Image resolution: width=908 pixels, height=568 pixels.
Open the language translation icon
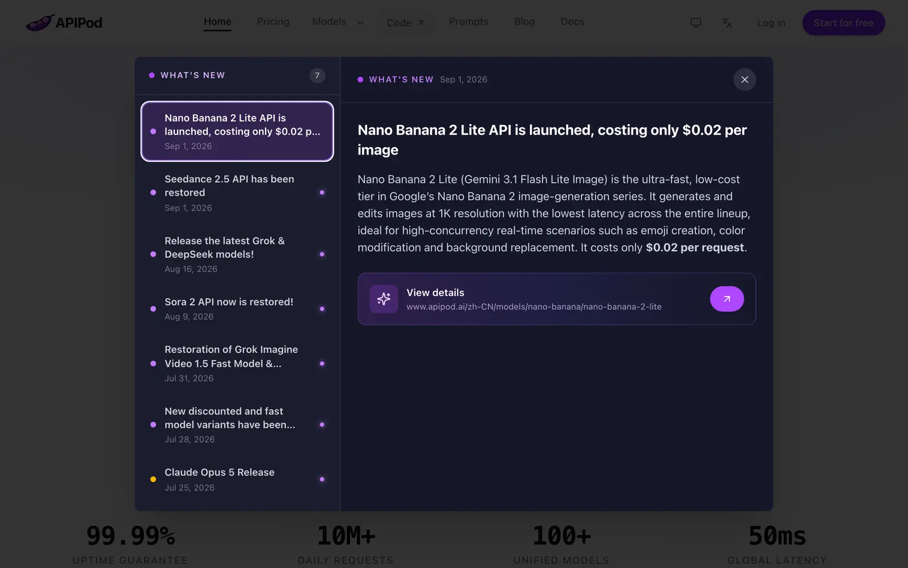pos(727,23)
